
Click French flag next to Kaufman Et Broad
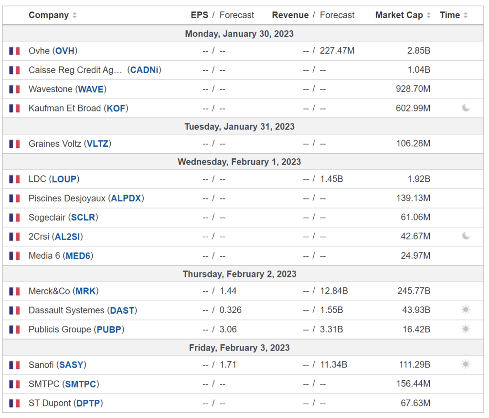[14, 109]
